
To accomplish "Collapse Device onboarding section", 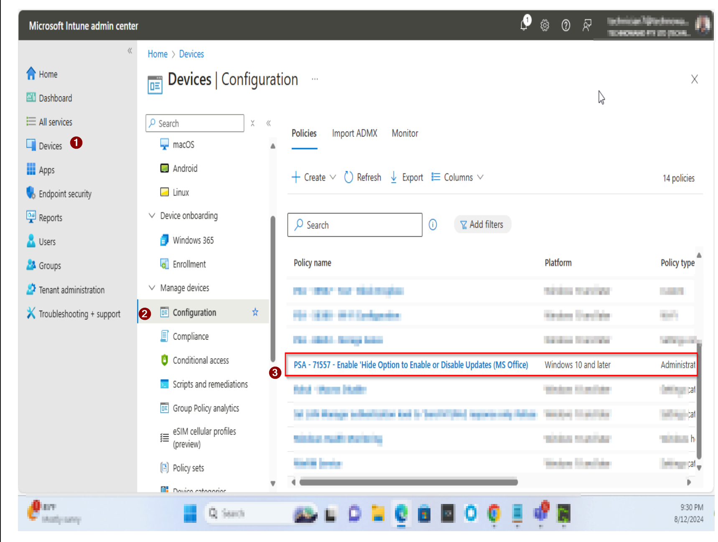I will 152,215.
